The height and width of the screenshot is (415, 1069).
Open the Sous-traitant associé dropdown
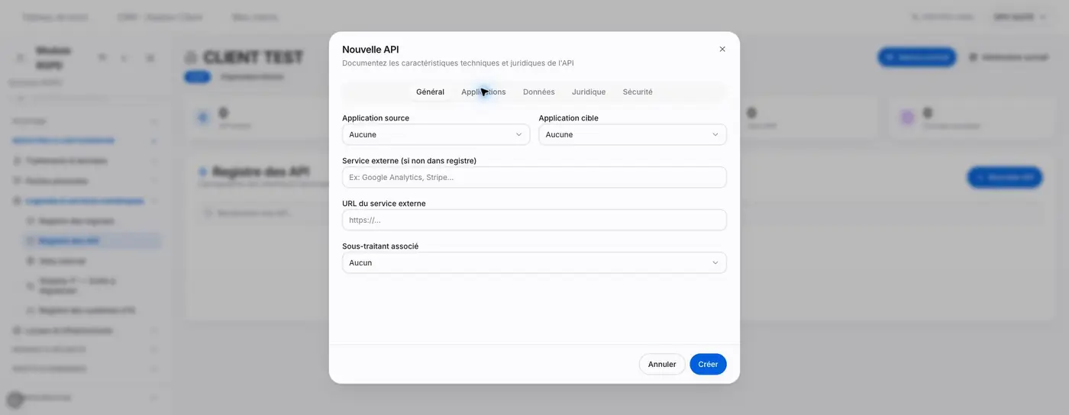click(x=534, y=262)
